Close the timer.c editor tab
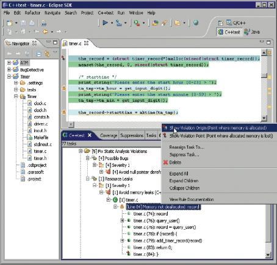 [x=86, y=43]
